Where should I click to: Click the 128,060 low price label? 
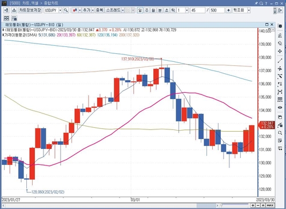[48, 192]
